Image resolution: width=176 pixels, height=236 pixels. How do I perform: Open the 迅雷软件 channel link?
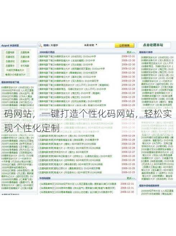point(25,61)
